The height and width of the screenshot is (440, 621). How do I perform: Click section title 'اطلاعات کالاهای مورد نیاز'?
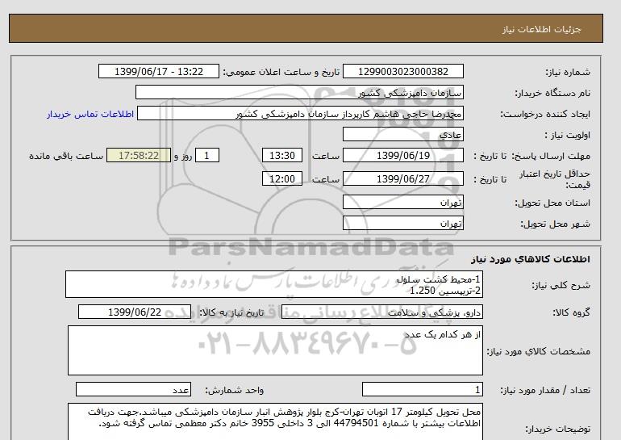[x=531, y=259]
